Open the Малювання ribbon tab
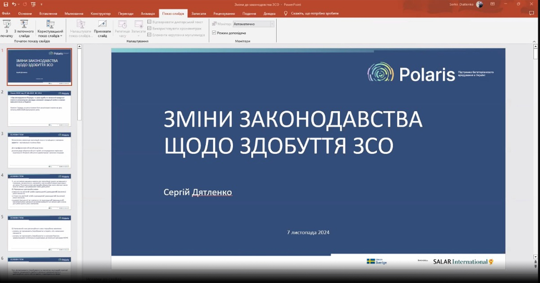This screenshot has height=283, width=540. click(74, 13)
